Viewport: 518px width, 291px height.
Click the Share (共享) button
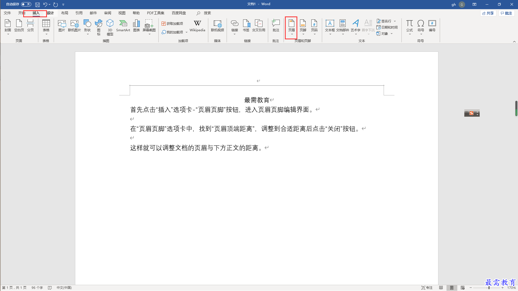coord(488,13)
